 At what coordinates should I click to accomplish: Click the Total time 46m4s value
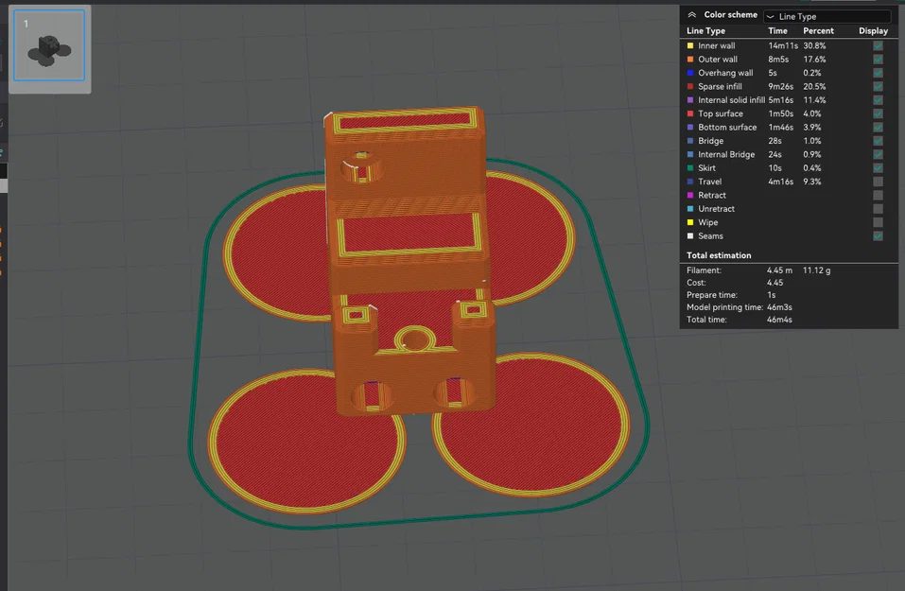779,320
